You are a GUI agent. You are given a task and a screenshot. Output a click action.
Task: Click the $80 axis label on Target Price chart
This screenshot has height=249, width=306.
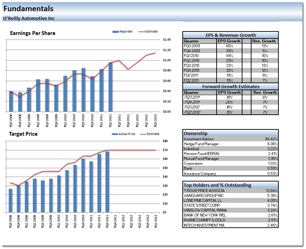(165, 141)
